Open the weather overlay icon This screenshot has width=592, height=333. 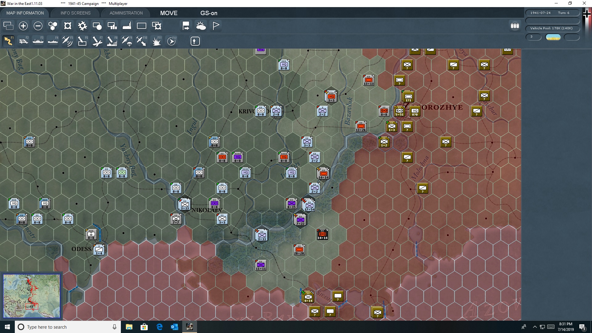point(201,26)
